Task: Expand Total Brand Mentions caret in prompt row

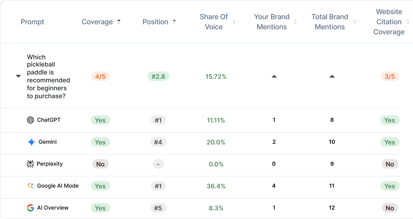Action: pos(332,76)
